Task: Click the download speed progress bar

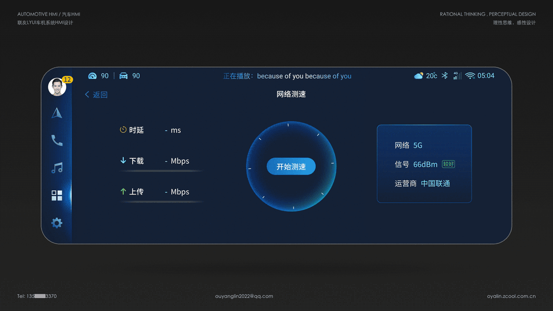Action: (x=162, y=171)
